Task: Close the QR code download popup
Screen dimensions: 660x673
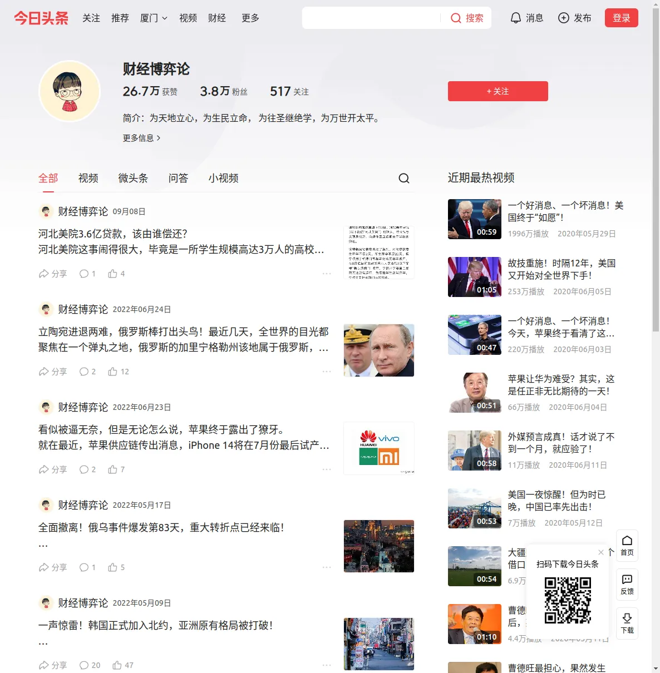Action: pos(601,552)
